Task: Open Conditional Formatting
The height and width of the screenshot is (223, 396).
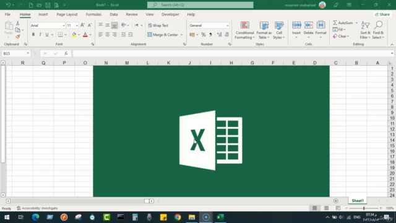Action: tap(244, 30)
